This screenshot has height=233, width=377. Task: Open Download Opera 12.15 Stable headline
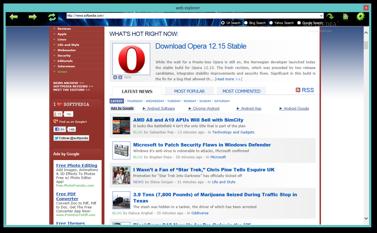tap(201, 46)
